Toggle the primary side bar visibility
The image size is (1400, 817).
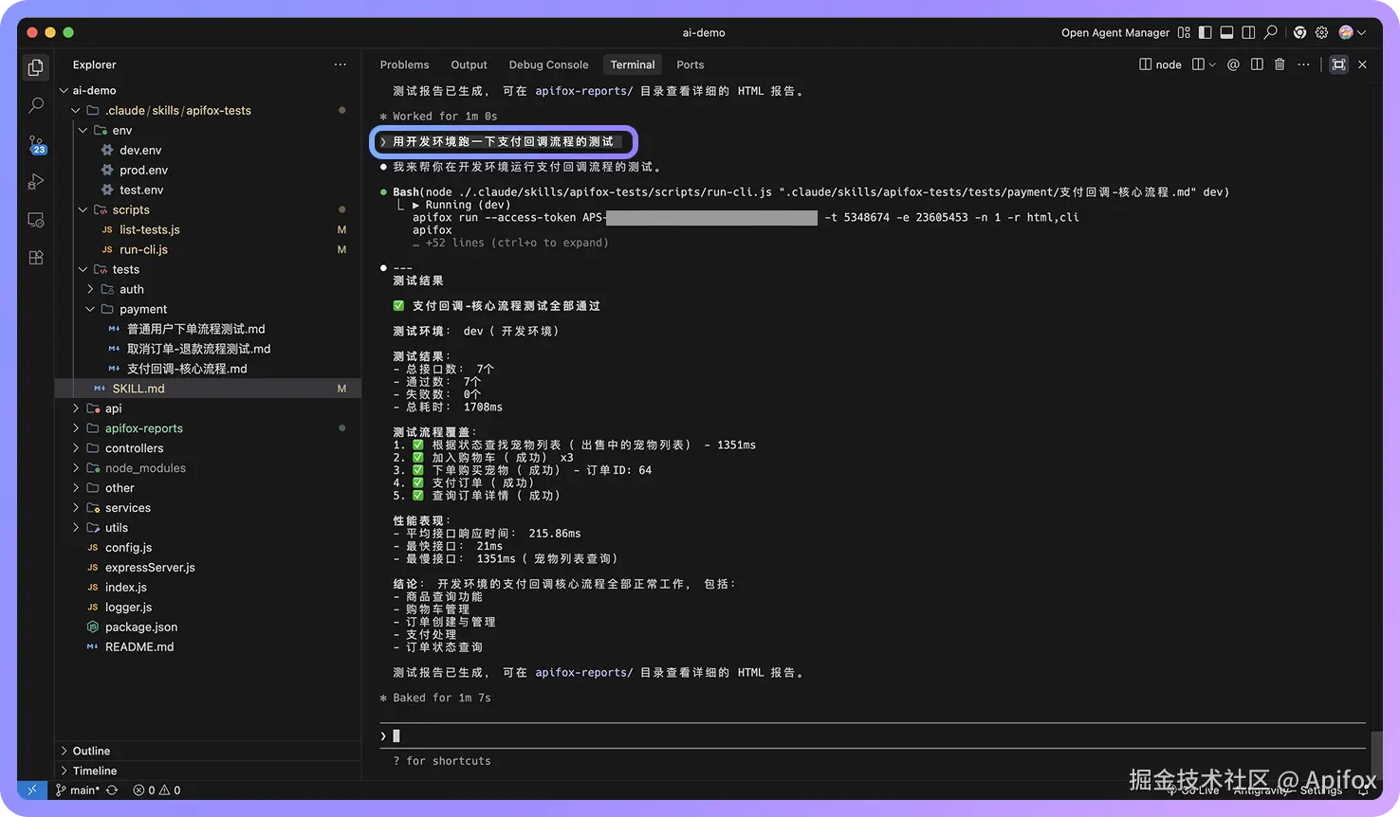coord(1205,32)
